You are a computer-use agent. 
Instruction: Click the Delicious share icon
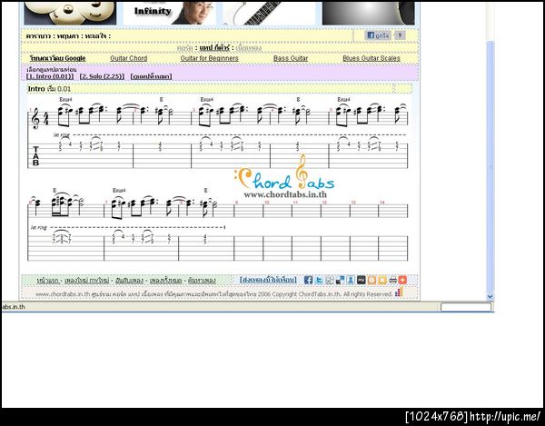[340, 280]
